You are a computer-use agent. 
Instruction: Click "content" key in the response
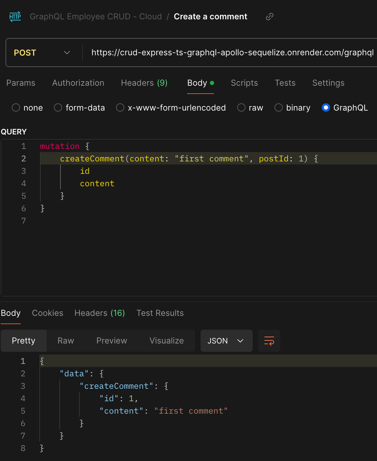[122, 411]
